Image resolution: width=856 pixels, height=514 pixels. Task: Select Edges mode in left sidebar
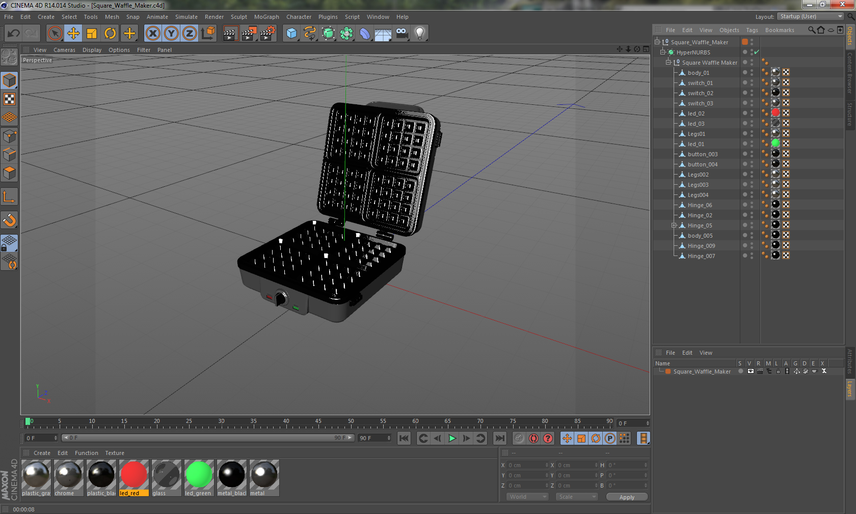9,154
